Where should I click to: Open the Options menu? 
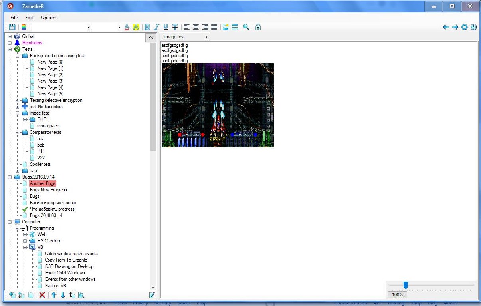click(49, 18)
